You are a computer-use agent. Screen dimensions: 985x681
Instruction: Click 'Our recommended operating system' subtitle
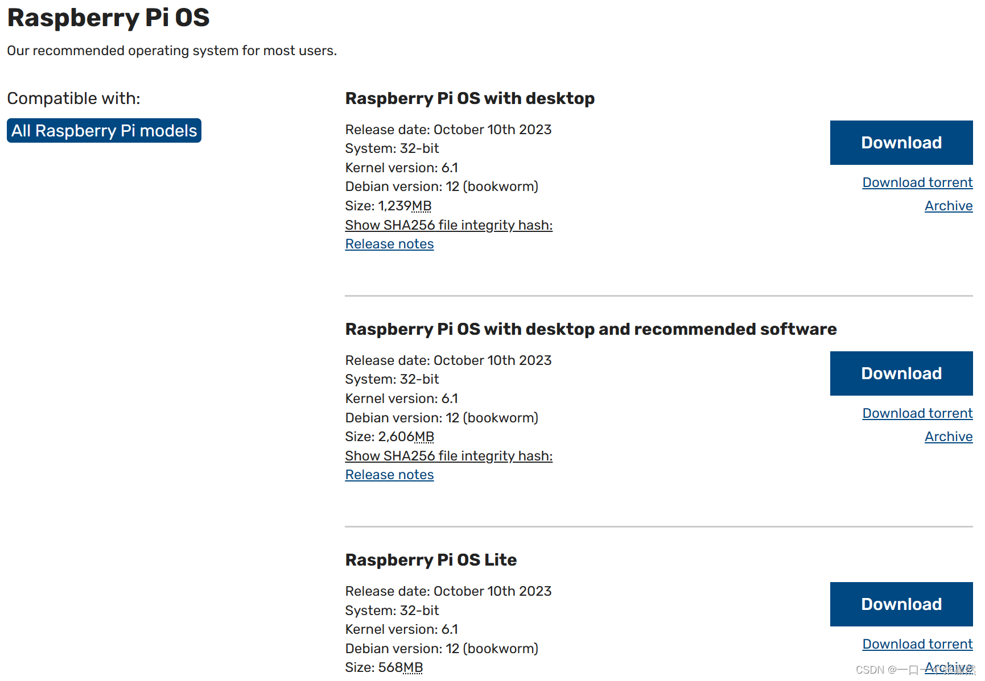tap(172, 51)
